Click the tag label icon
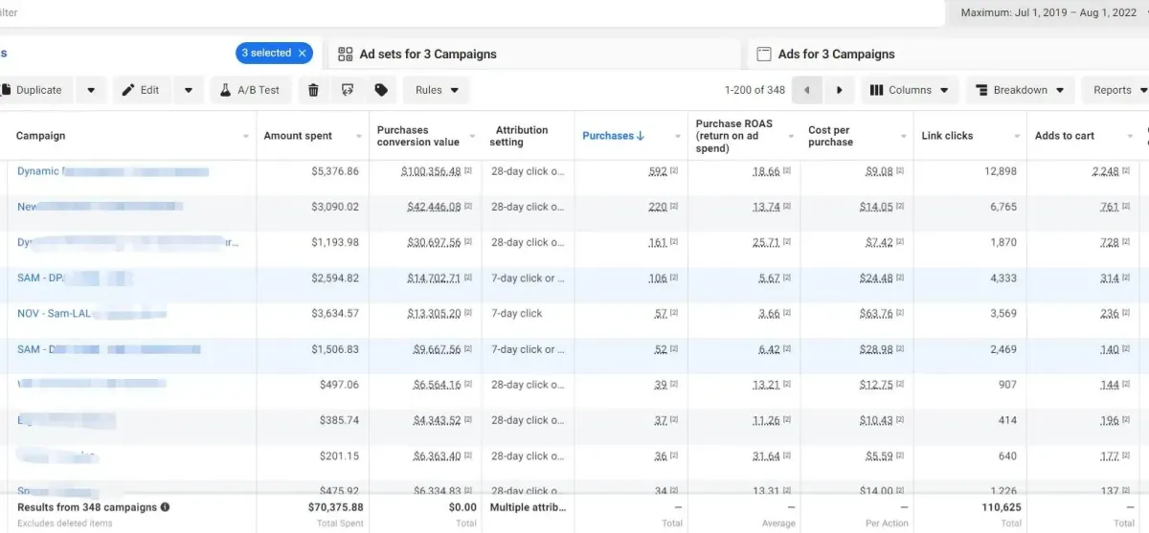The height and width of the screenshot is (533, 1149). [x=381, y=90]
